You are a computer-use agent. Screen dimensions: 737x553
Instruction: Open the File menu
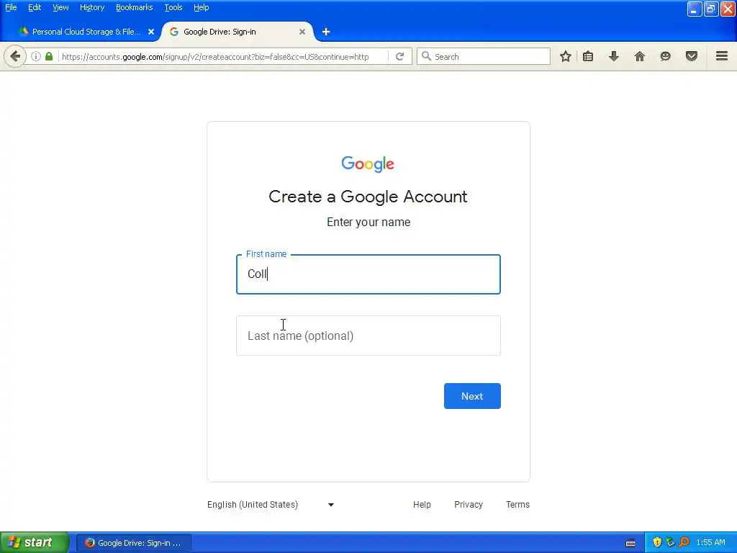coord(11,7)
